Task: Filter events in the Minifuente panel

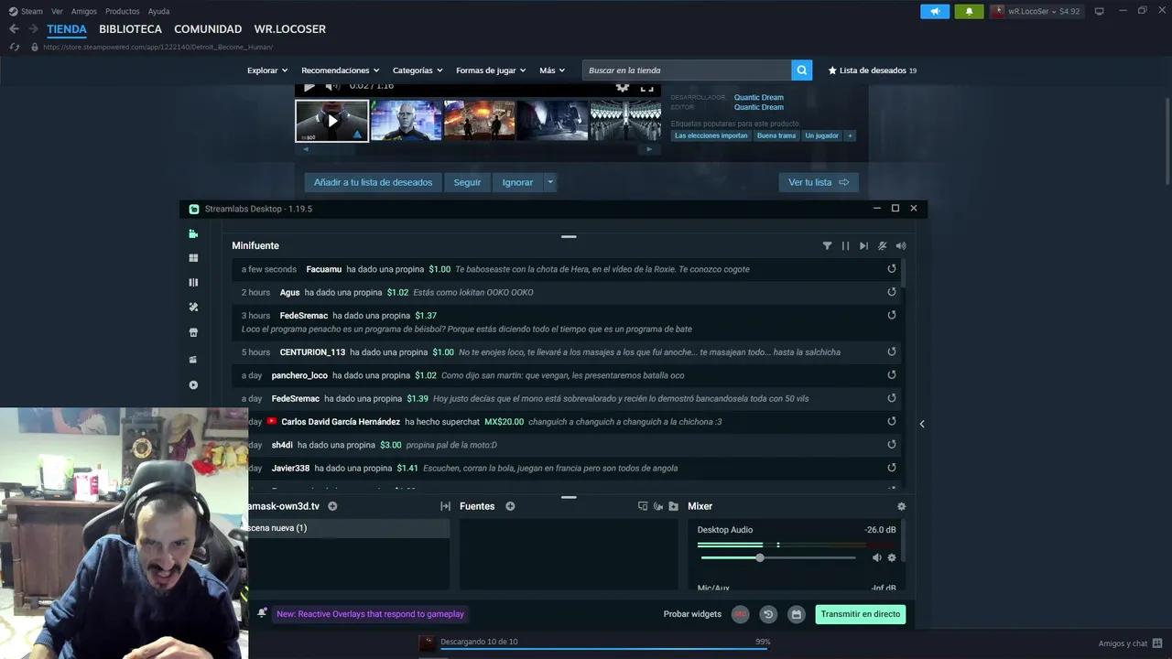Action: (827, 246)
